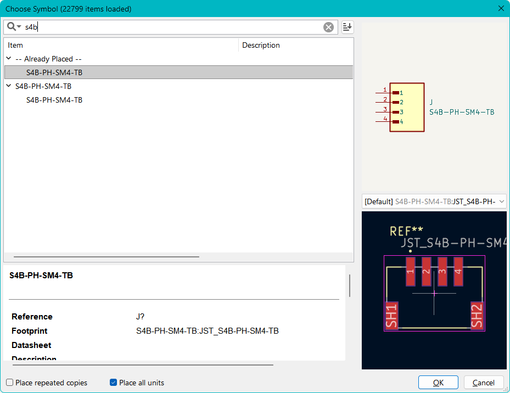This screenshot has height=393, width=510.
Task: Collapse the S4B-PH-SM4-TB library node
Action: coord(9,86)
